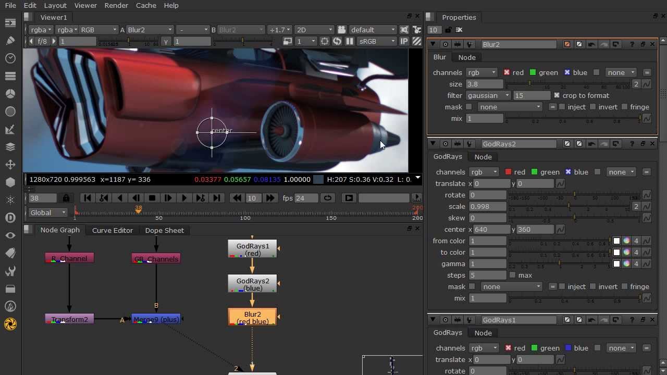Open the sRGB viewer colorspace dropdown

pos(376,41)
